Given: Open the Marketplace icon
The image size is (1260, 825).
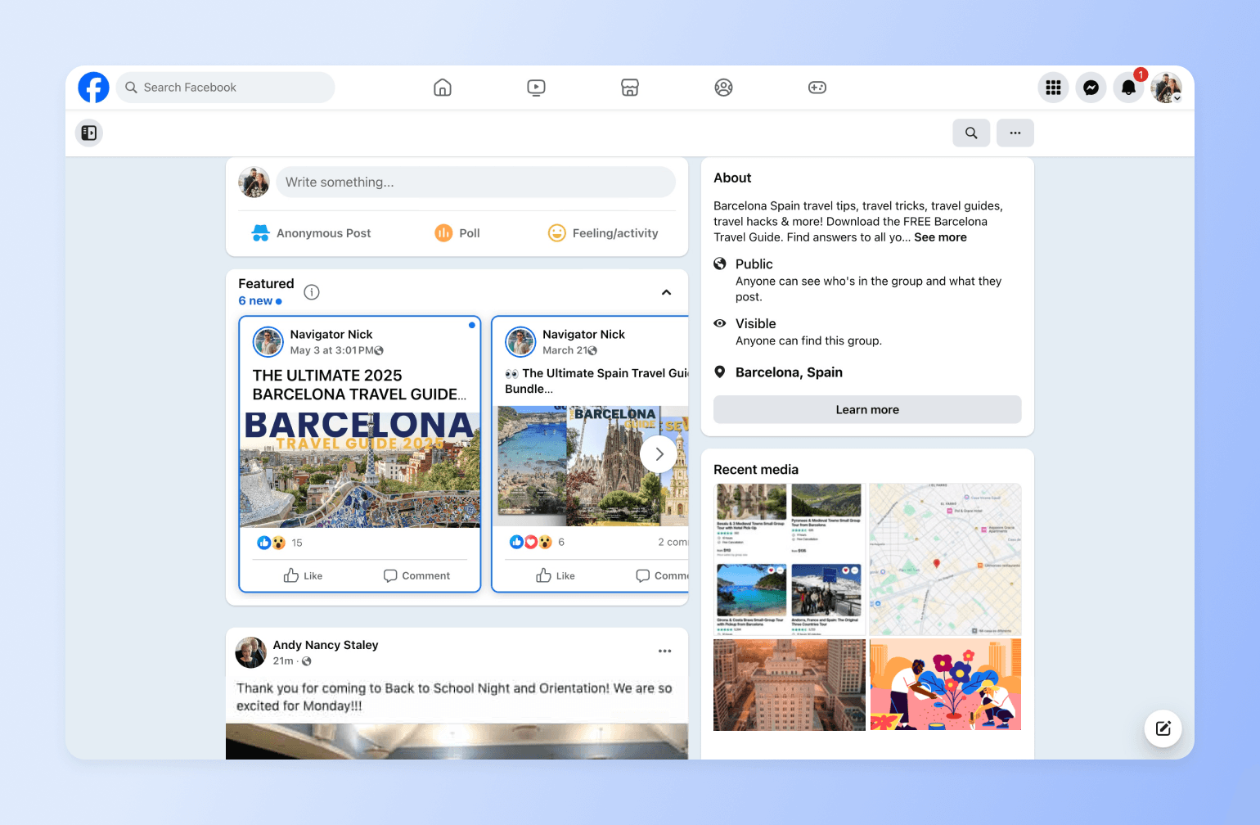Looking at the screenshot, I should click(630, 87).
